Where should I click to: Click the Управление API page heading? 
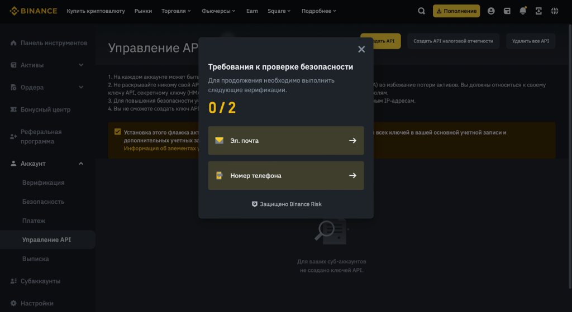(x=153, y=48)
